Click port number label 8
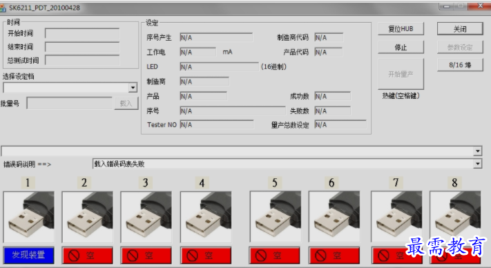Image resolution: width=491 pixels, height=268 pixels. 454,182
